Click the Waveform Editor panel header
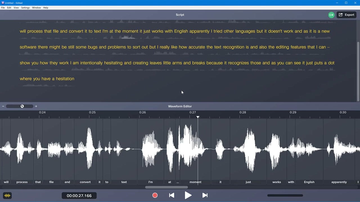The image size is (360, 202). 180,106
